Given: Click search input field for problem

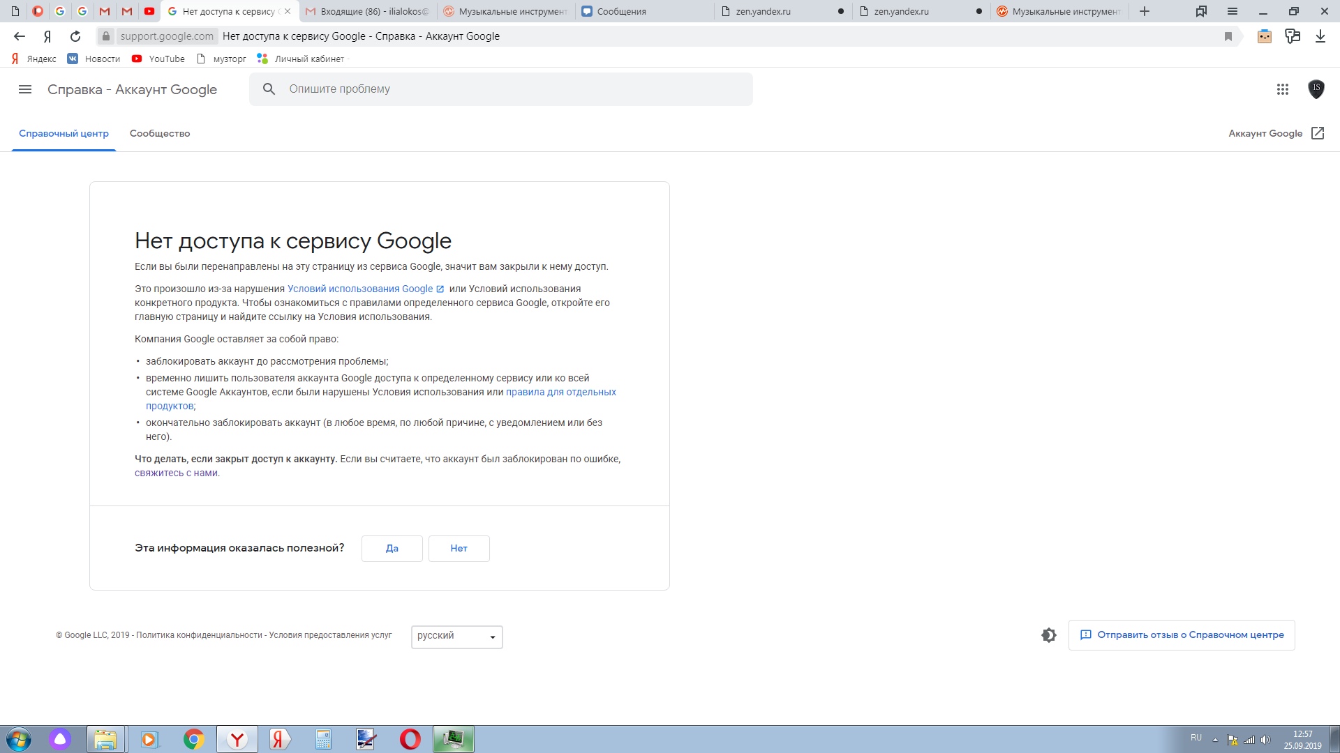Looking at the screenshot, I should (x=505, y=89).
